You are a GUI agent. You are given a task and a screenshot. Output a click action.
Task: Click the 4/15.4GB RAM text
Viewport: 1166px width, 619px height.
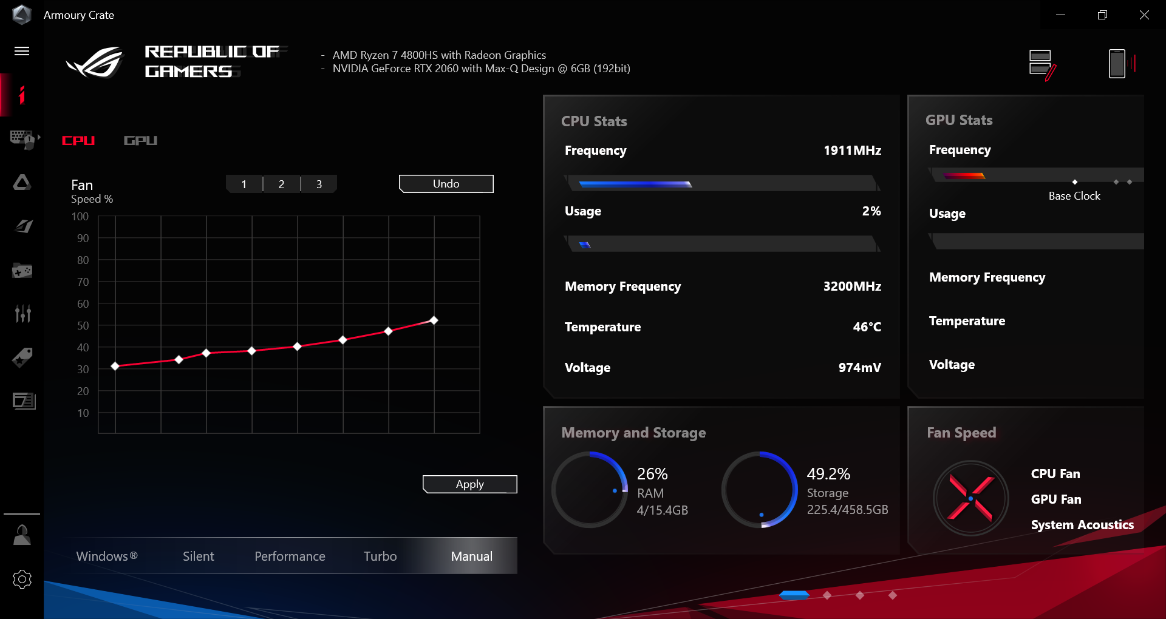[x=663, y=510]
